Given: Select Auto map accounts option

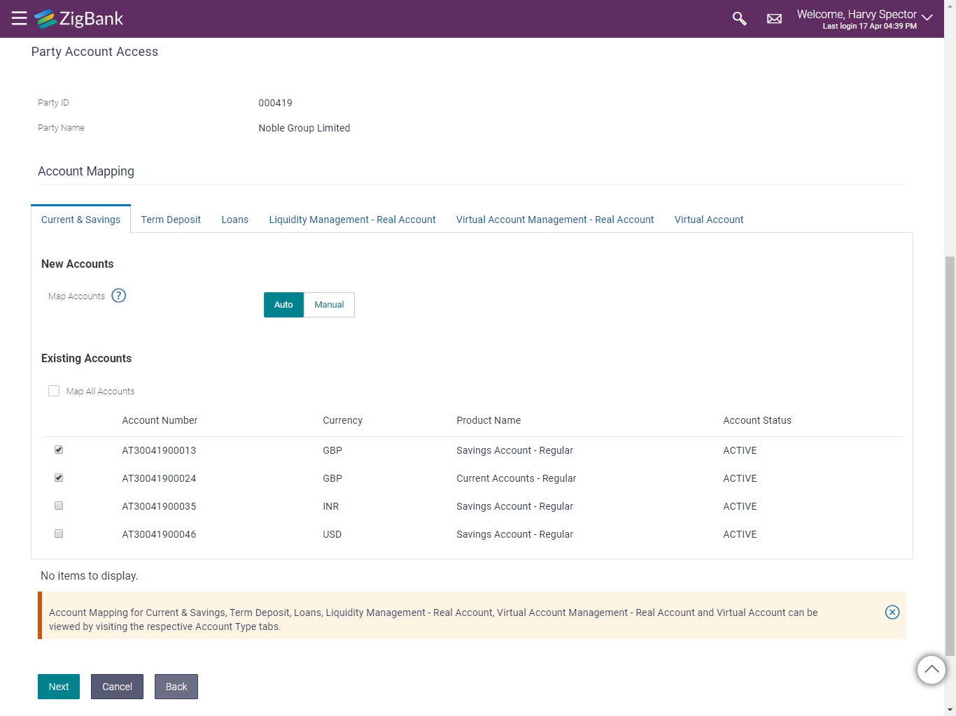Looking at the screenshot, I should [283, 305].
